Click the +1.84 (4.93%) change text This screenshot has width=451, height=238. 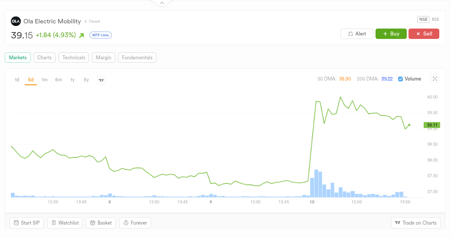tap(56, 35)
